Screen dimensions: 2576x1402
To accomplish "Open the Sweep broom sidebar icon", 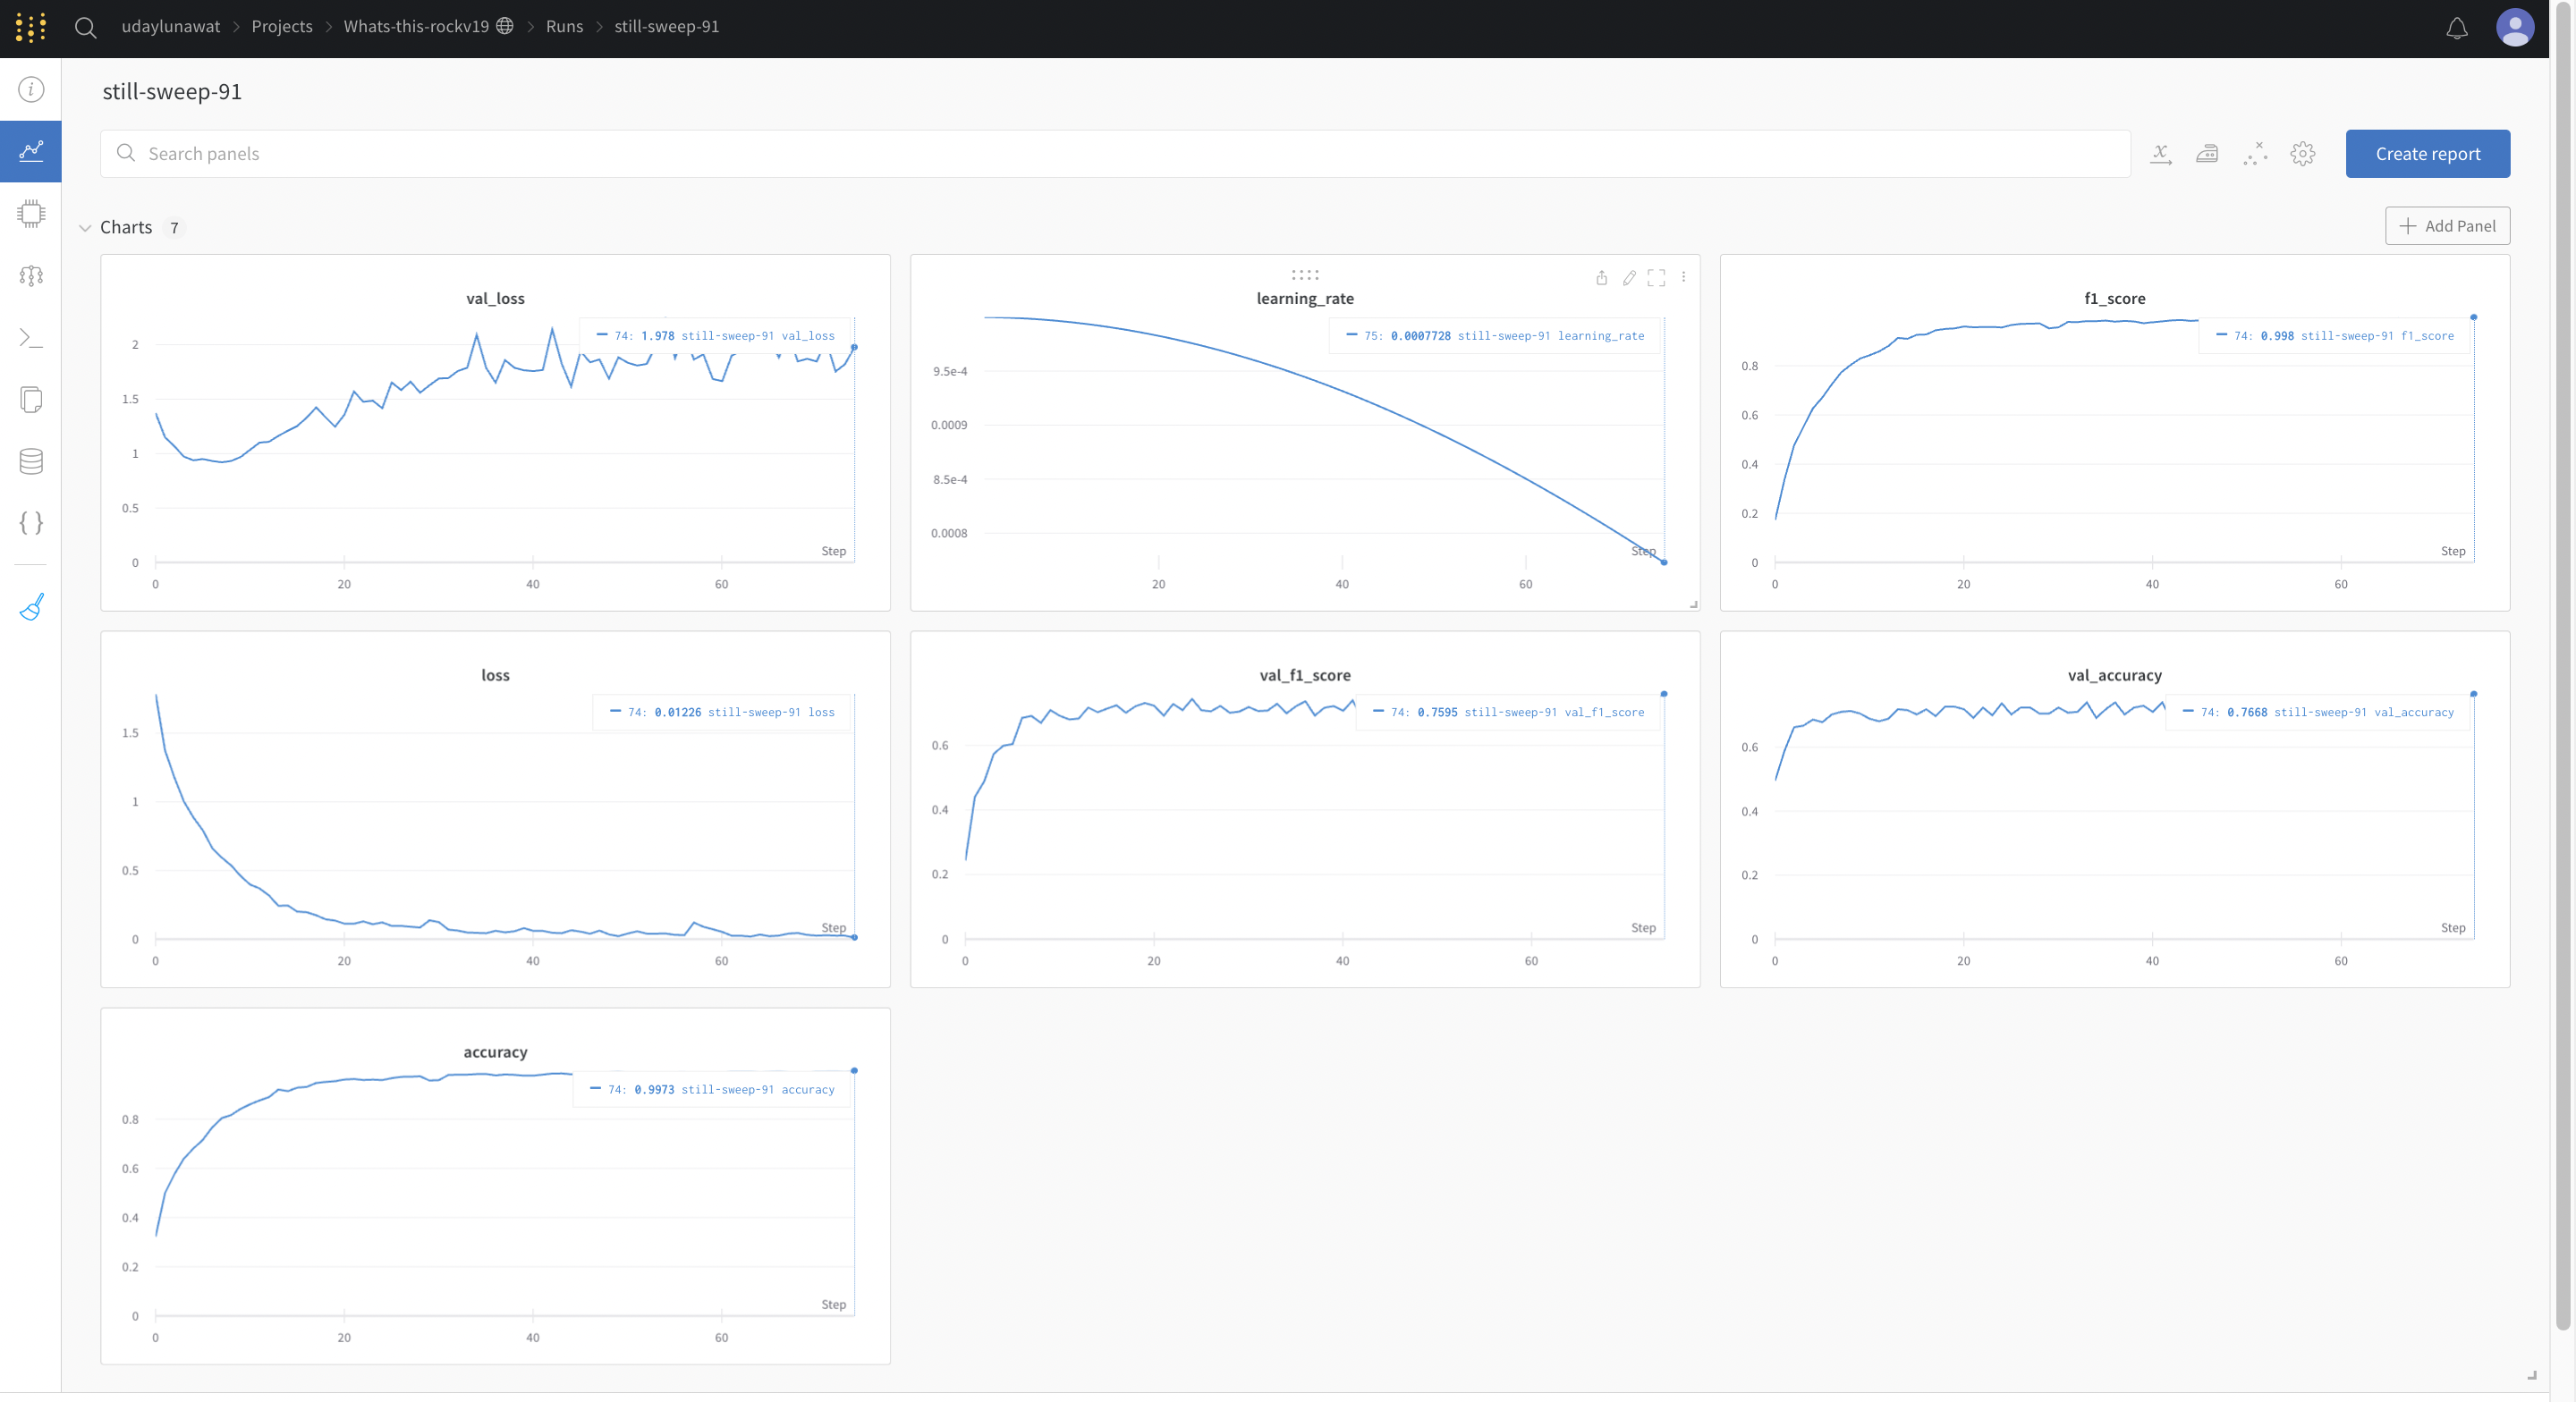I will pos(31,606).
